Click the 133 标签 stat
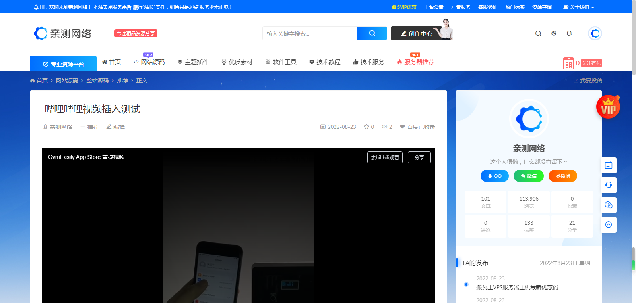The width and height of the screenshot is (636, 303). tap(529, 226)
